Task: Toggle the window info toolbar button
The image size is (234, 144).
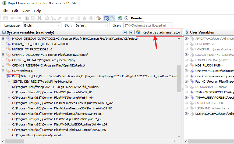Action: coord(106,18)
